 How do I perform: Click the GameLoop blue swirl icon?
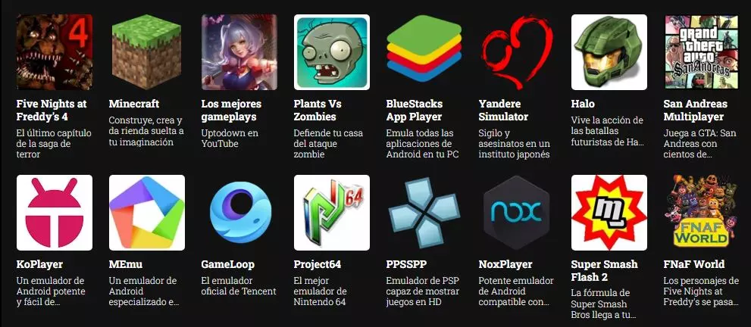(239, 213)
